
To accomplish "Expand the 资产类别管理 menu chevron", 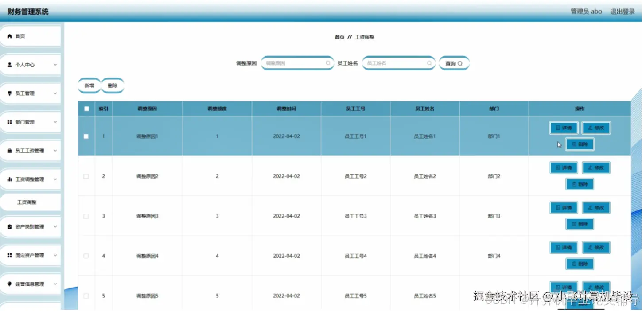I will [x=55, y=227].
